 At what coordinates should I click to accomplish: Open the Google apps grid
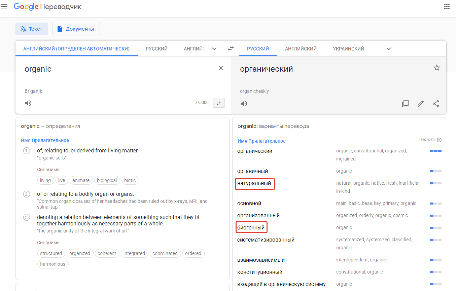[447, 6]
